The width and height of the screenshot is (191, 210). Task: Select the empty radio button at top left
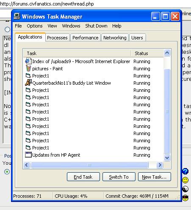click(x=7, y=29)
